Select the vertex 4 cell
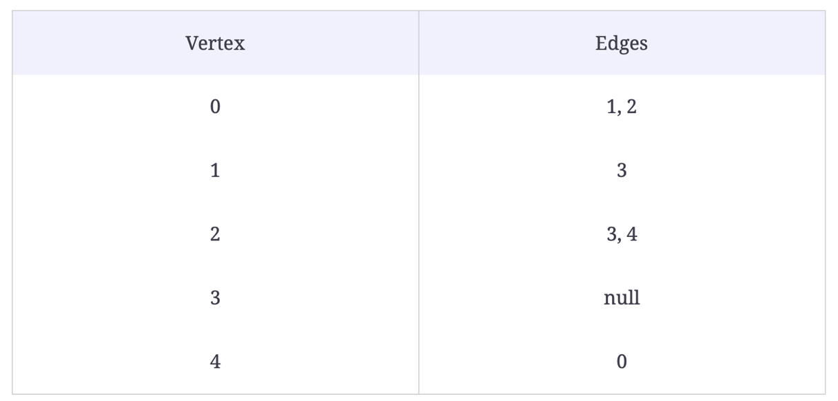The width and height of the screenshot is (838, 401). (x=215, y=362)
